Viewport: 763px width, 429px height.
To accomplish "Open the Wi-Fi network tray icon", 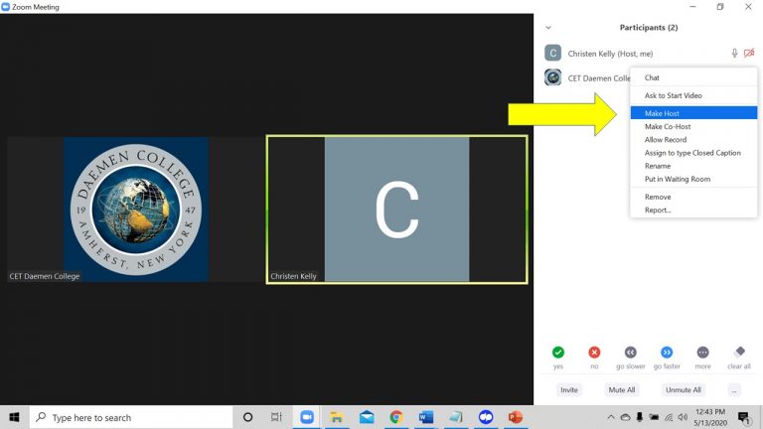I will click(x=669, y=417).
